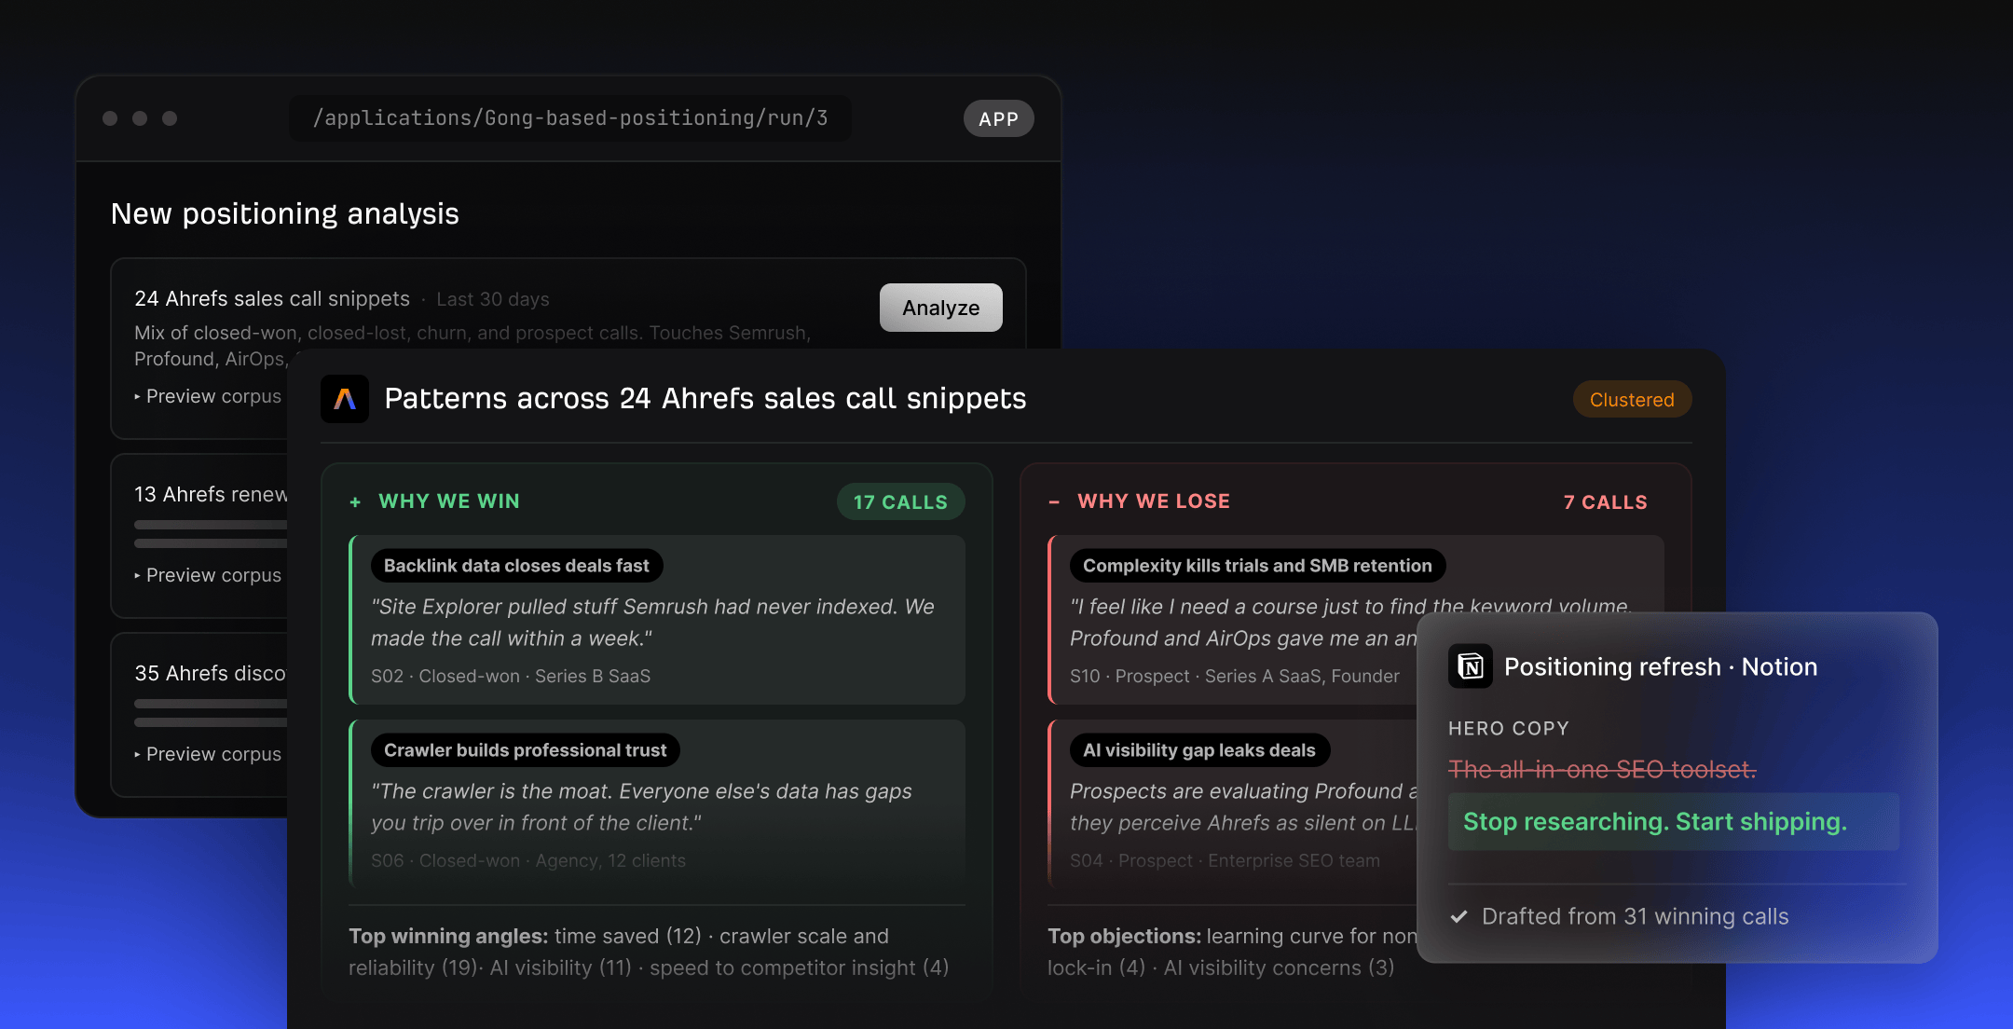Click the S10 · Prospect · Series A SaaS, Founder line
The image size is (2013, 1029).
1235,676
